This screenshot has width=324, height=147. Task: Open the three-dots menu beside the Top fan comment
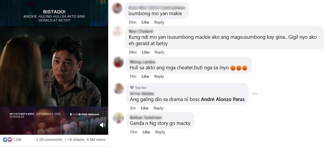pyautogui.click(x=255, y=94)
